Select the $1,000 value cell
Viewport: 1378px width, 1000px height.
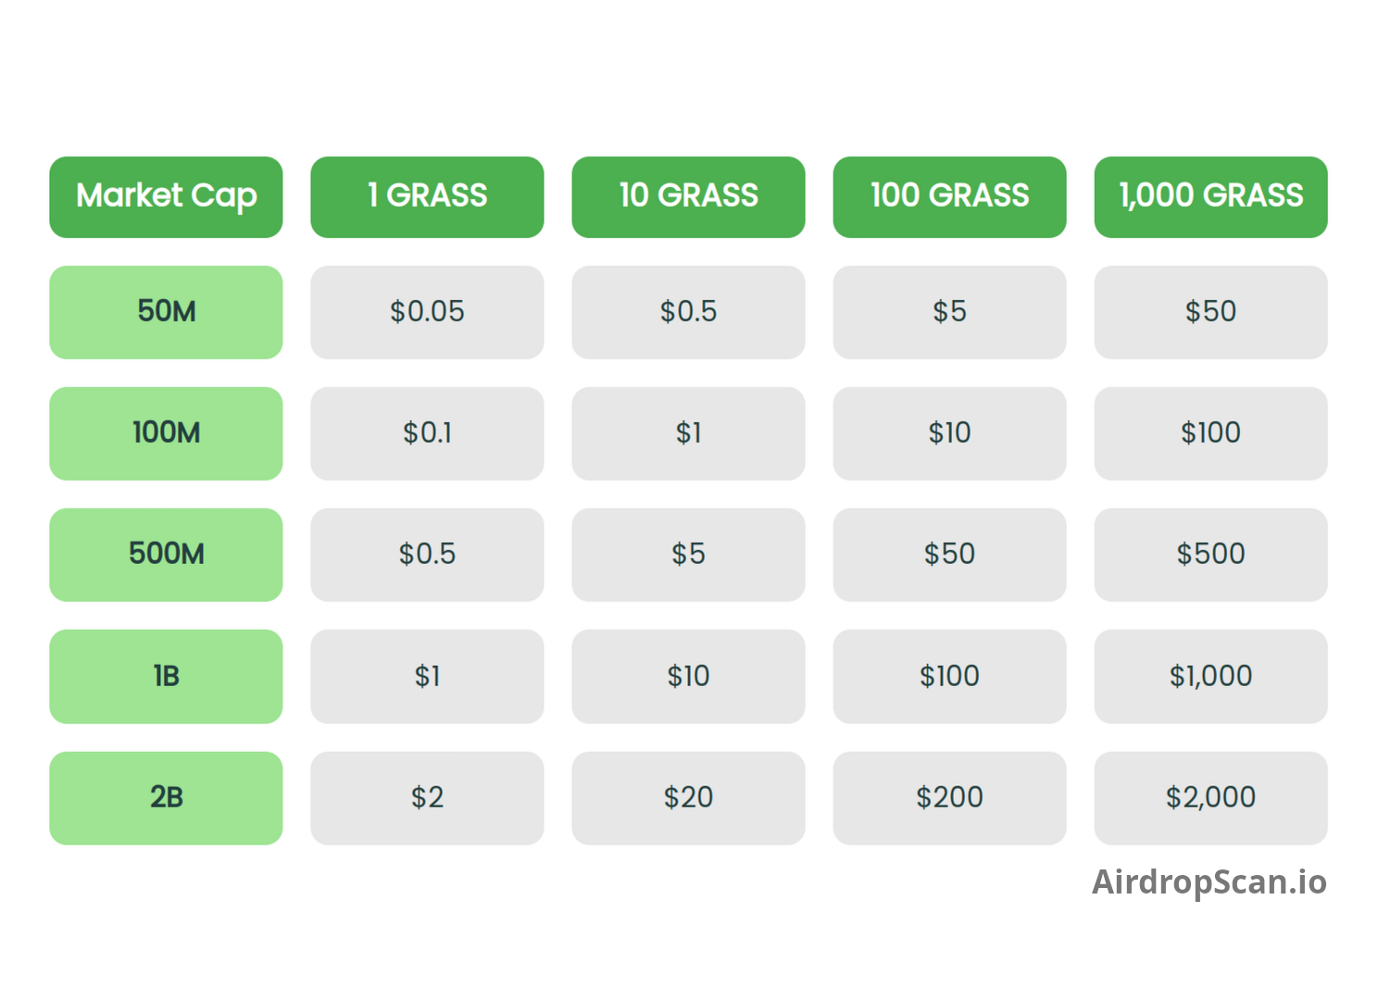point(1210,677)
